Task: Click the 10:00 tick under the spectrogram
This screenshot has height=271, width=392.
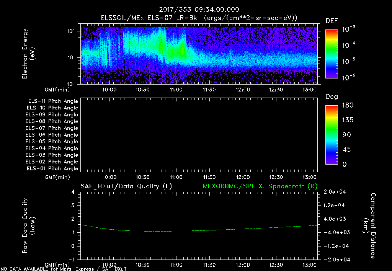Action: (109, 90)
